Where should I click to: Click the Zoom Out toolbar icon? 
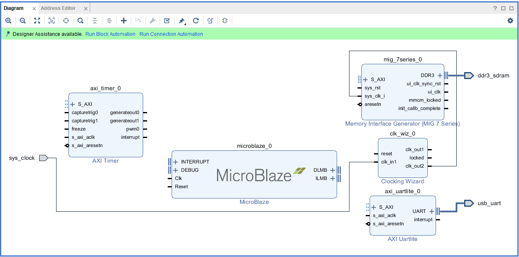[23, 21]
